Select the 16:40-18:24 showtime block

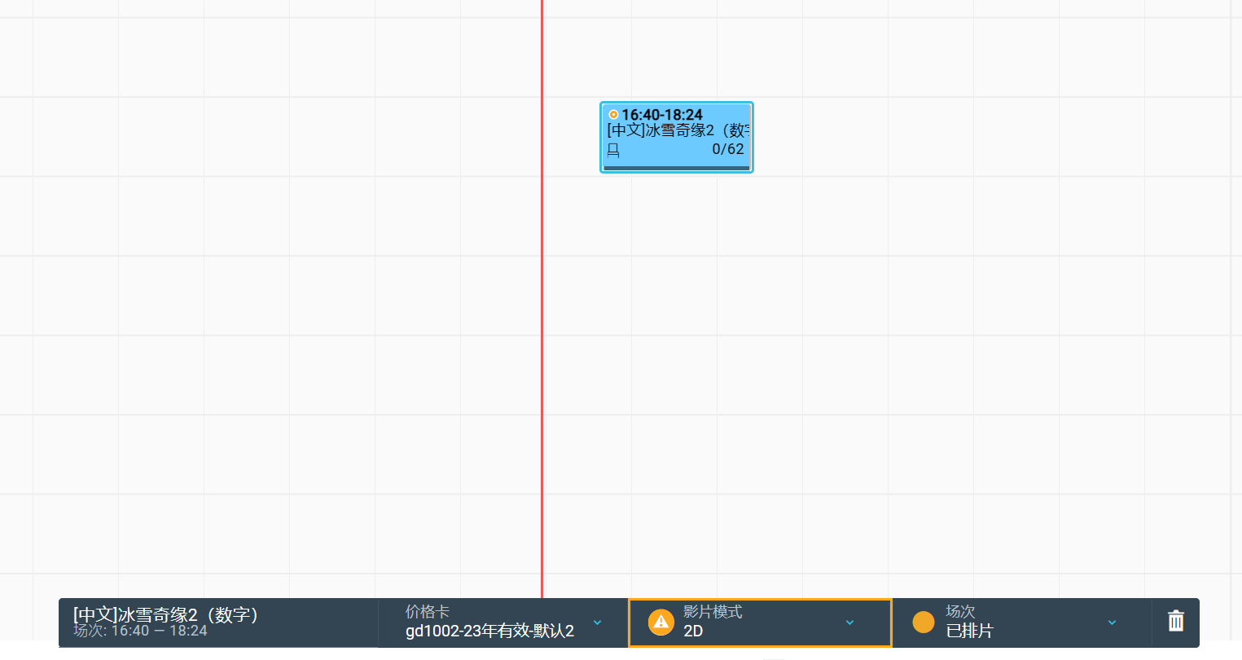point(676,137)
